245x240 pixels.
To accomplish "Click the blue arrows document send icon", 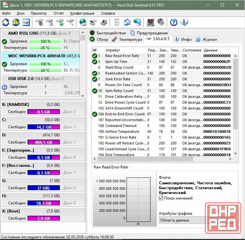I will 127,22.
